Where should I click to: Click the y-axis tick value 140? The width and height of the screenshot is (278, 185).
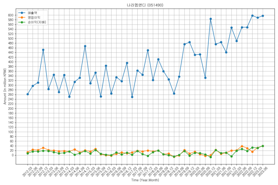[x=10, y=123]
